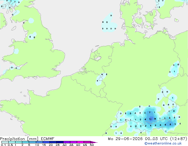Click the 40–45 mm magenta legend swatch
Viewport: 188px width, 146px height.
(80, 142)
